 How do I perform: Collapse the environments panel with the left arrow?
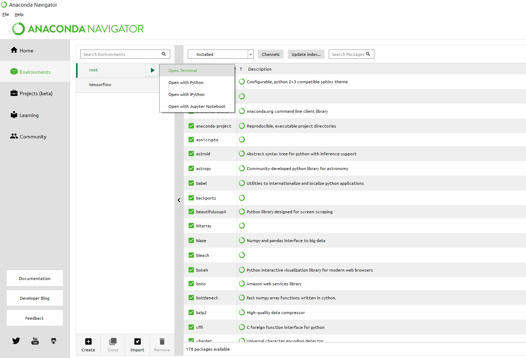(x=179, y=200)
